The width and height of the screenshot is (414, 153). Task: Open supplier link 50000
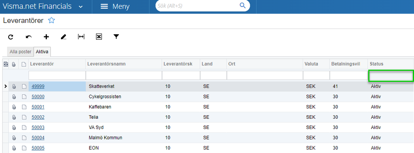(38, 97)
